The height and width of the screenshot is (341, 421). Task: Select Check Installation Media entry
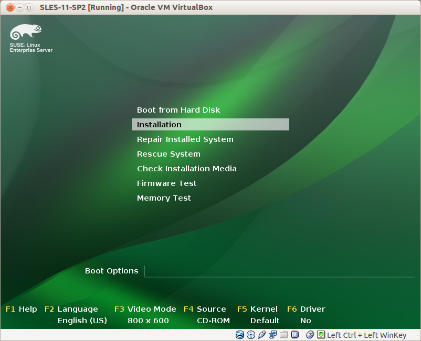(x=186, y=168)
